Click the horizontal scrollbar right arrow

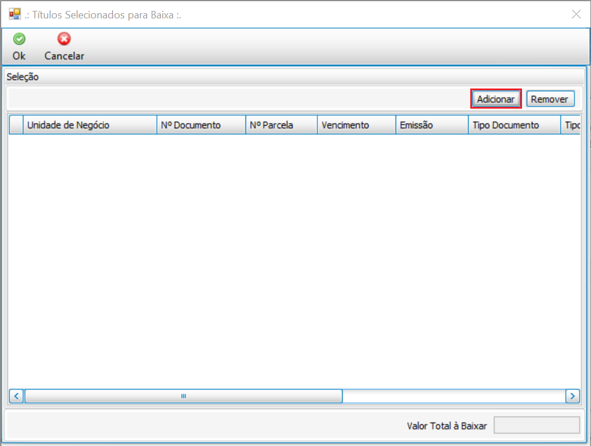click(573, 396)
